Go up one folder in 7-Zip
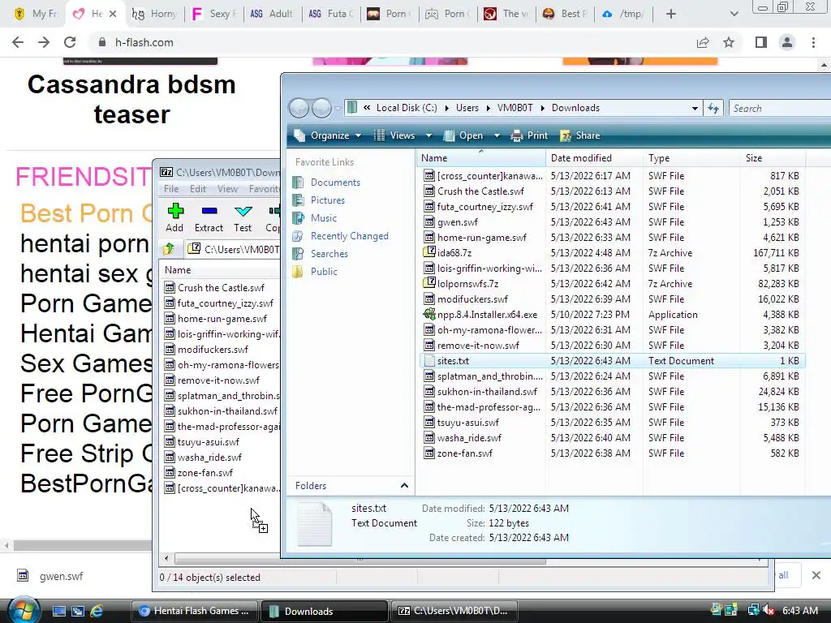The height and width of the screenshot is (623, 831). tap(169, 249)
